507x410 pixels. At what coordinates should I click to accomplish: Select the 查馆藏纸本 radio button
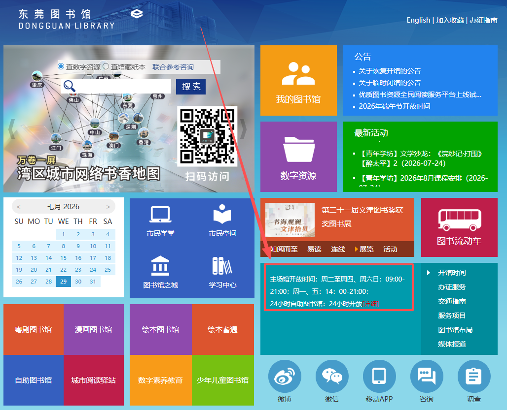pyautogui.click(x=106, y=66)
